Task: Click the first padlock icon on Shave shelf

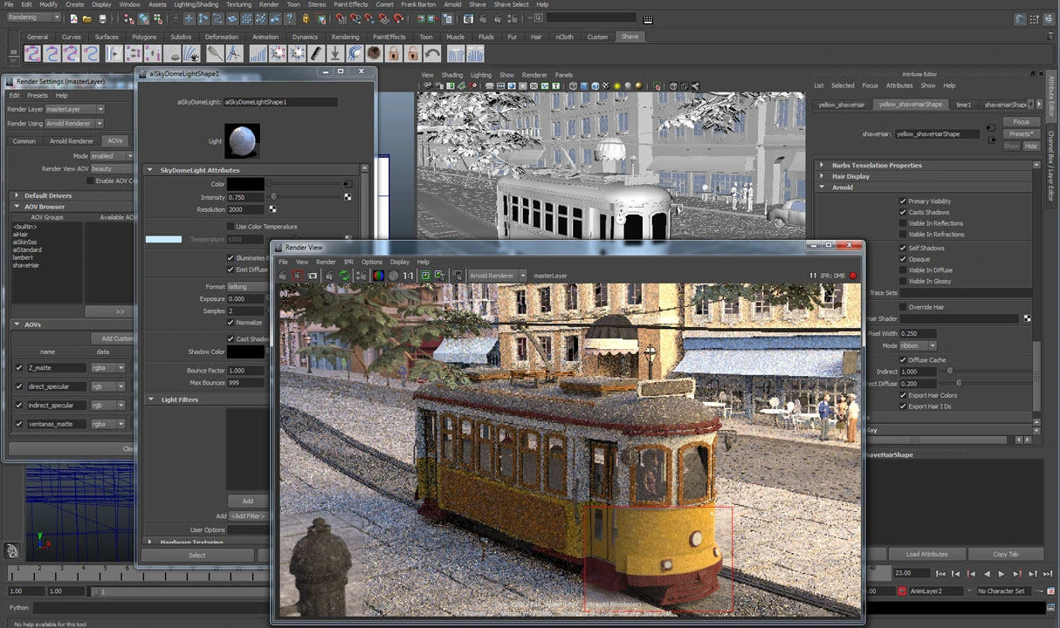Action: 394,54
